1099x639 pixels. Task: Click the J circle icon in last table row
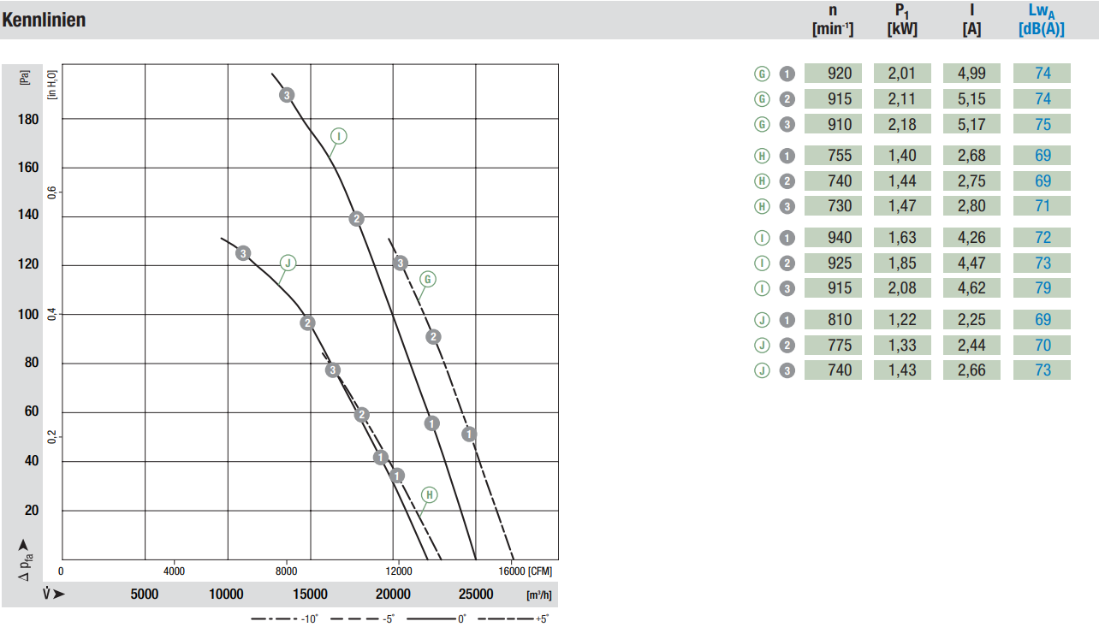(762, 370)
